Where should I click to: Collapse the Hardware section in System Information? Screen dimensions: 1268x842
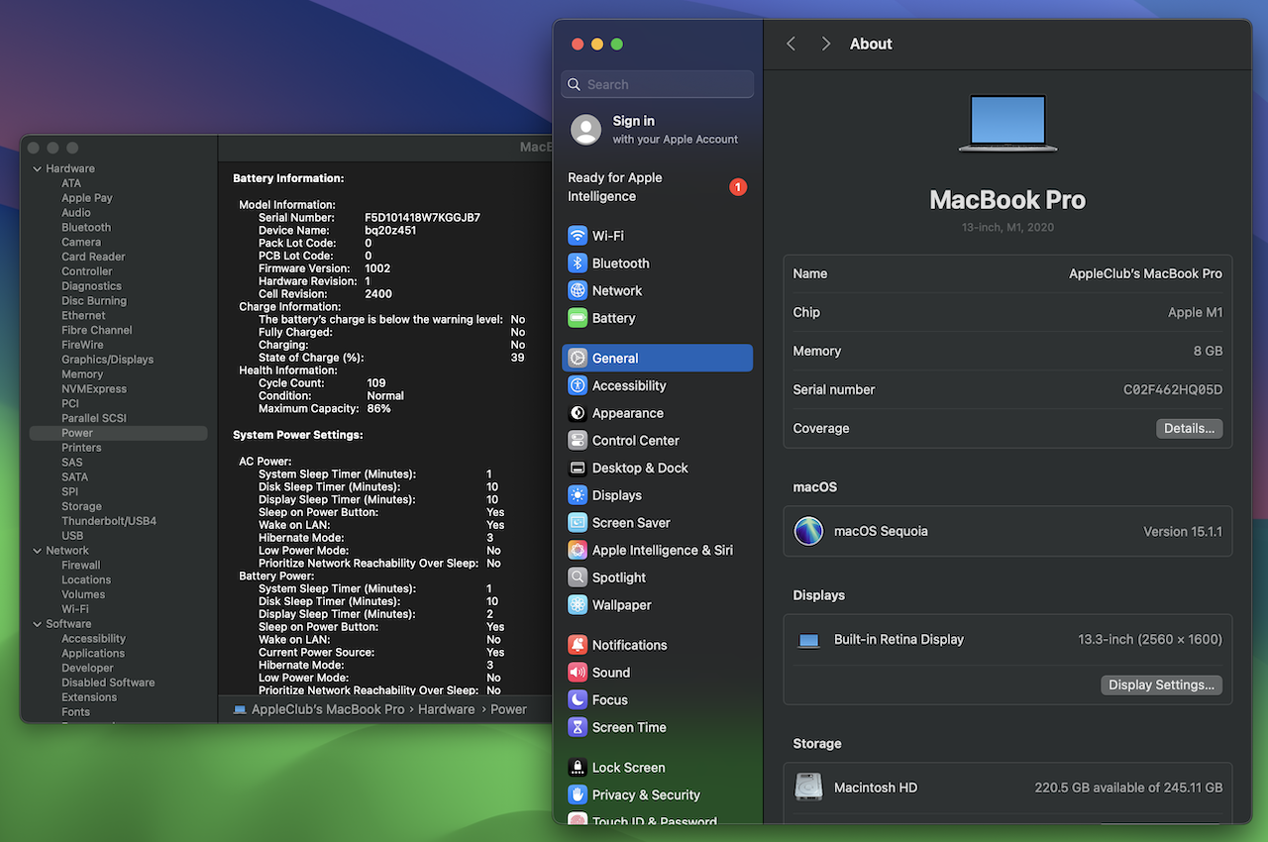coord(38,168)
